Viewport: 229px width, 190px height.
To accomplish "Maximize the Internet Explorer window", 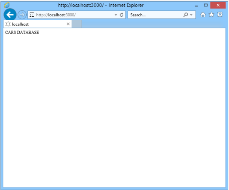I will [x=206, y=5].
